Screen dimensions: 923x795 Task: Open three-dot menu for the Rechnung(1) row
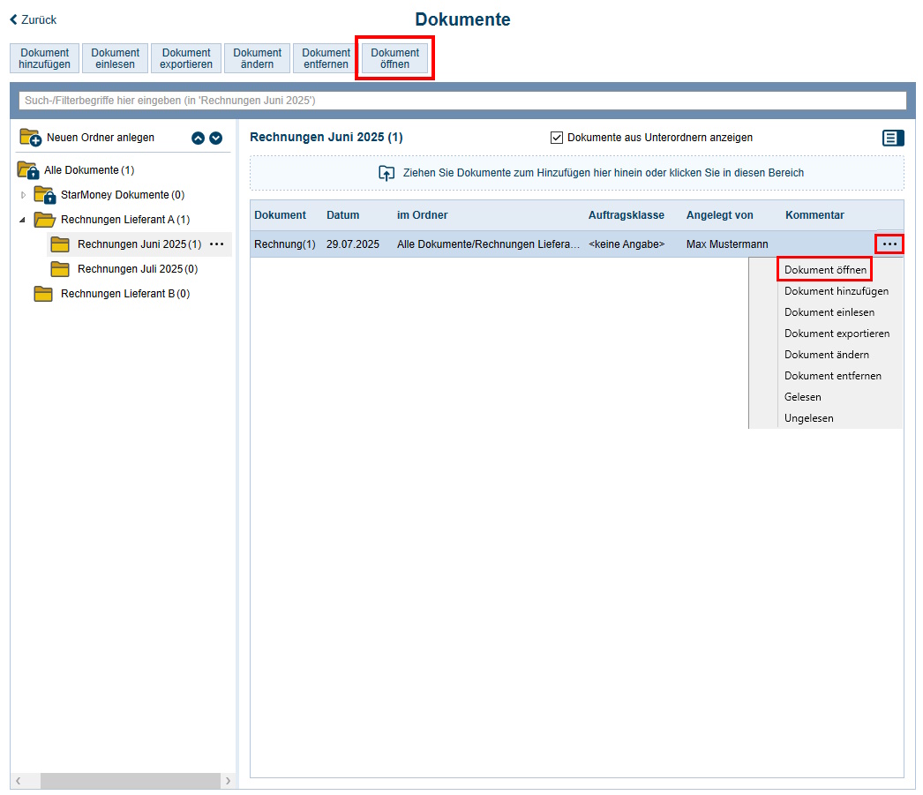pos(889,244)
